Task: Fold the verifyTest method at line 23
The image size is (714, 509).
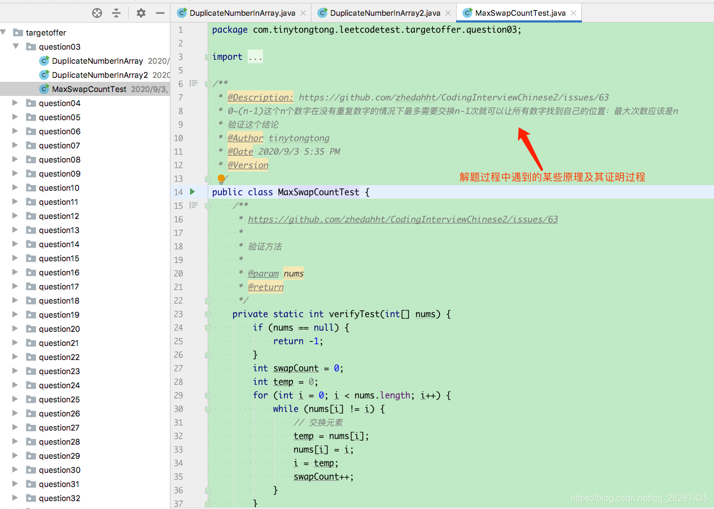Action: 208,314
